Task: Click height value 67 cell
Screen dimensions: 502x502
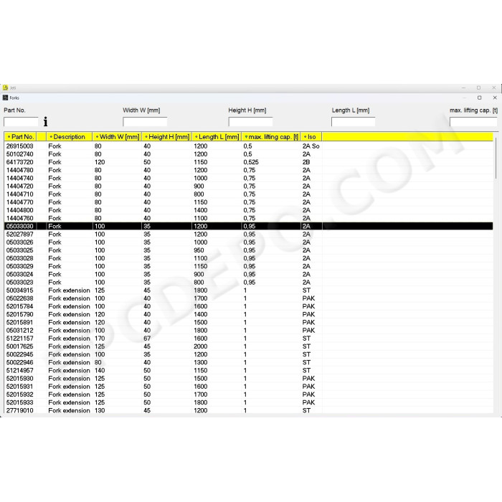Action: tap(147, 338)
